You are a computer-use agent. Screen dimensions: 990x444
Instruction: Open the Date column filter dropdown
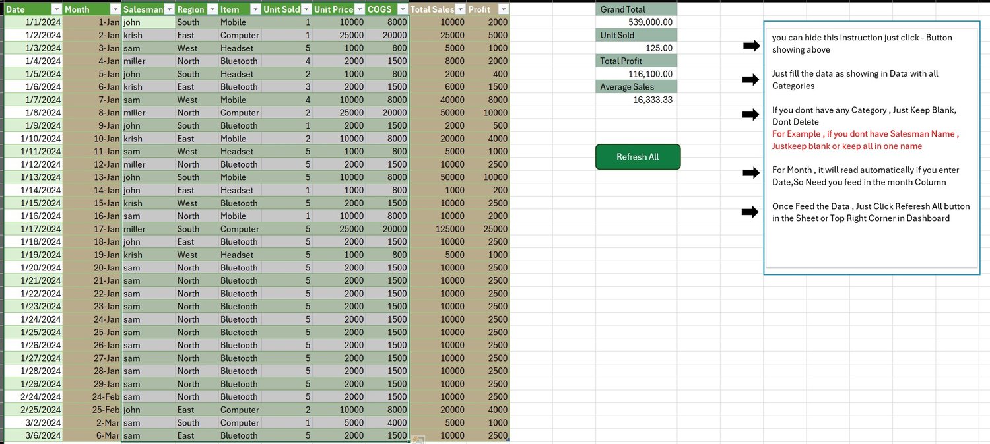(55, 9)
